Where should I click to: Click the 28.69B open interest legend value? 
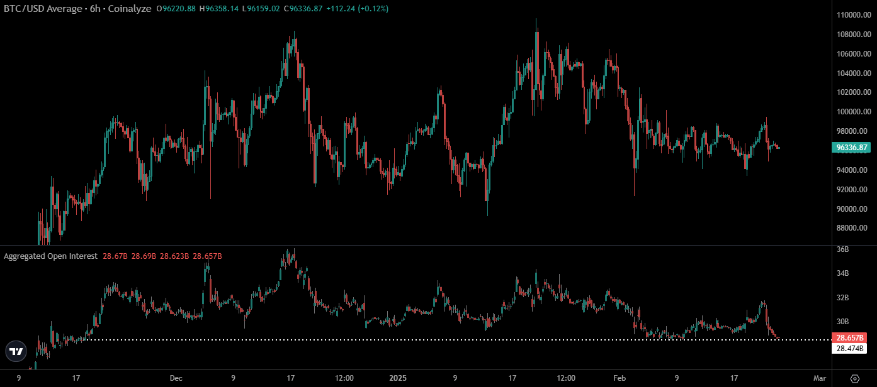[144, 256]
